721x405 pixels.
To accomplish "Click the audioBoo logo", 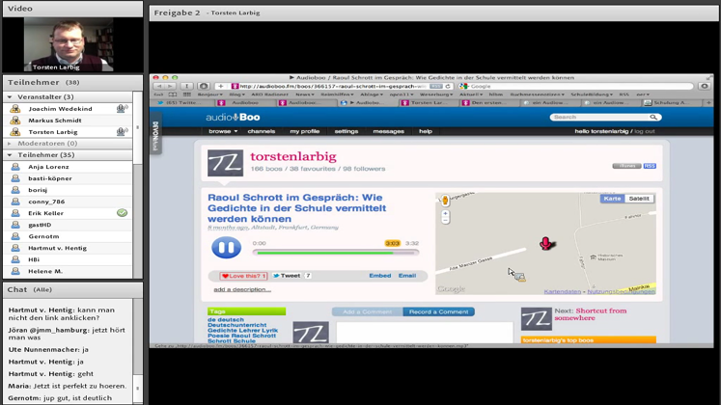I will coord(233,118).
